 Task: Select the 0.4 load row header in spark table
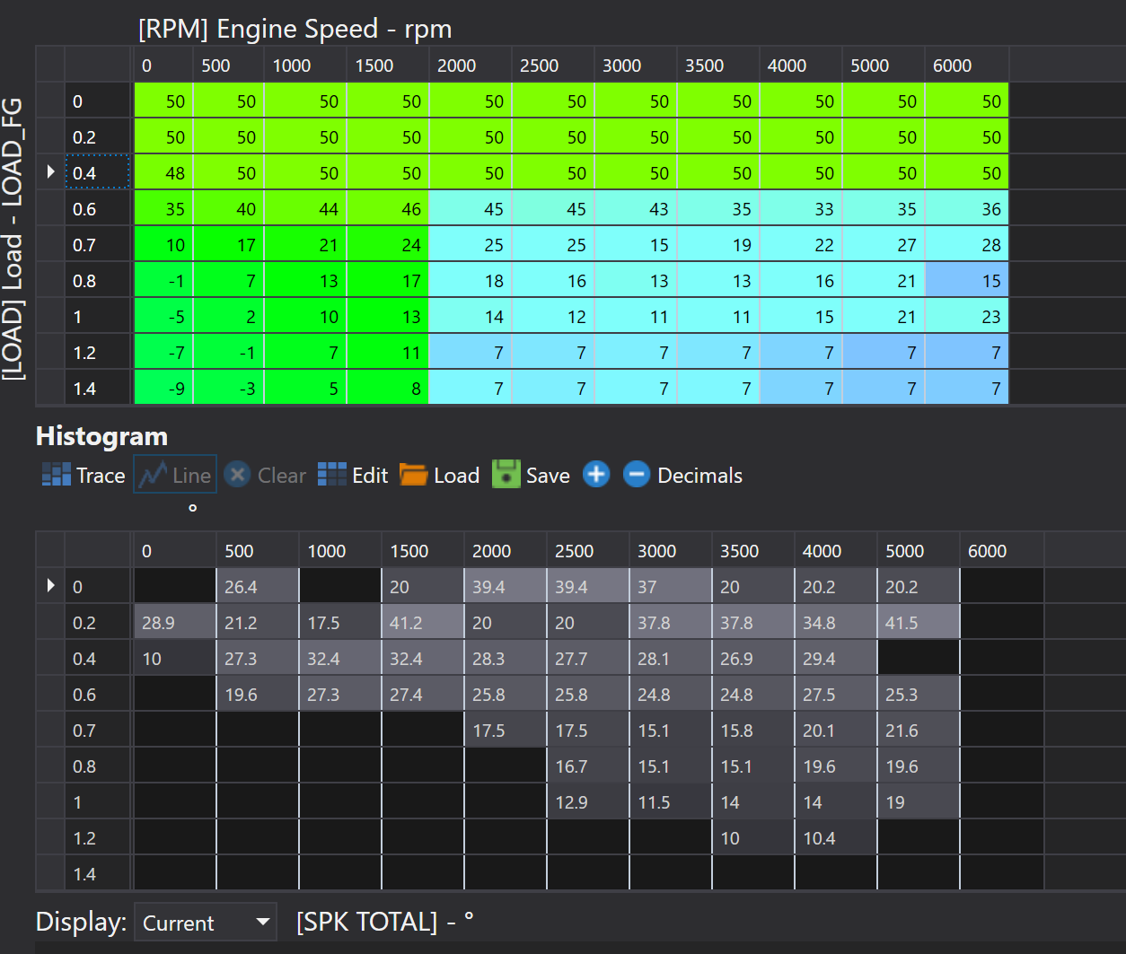(x=98, y=172)
